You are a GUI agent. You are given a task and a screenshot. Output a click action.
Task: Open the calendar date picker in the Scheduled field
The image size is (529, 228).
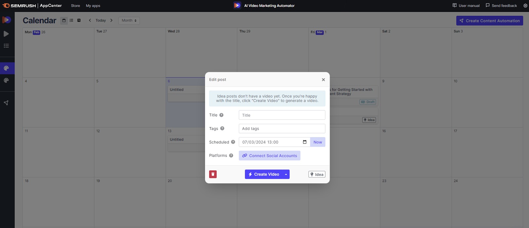[x=305, y=142]
